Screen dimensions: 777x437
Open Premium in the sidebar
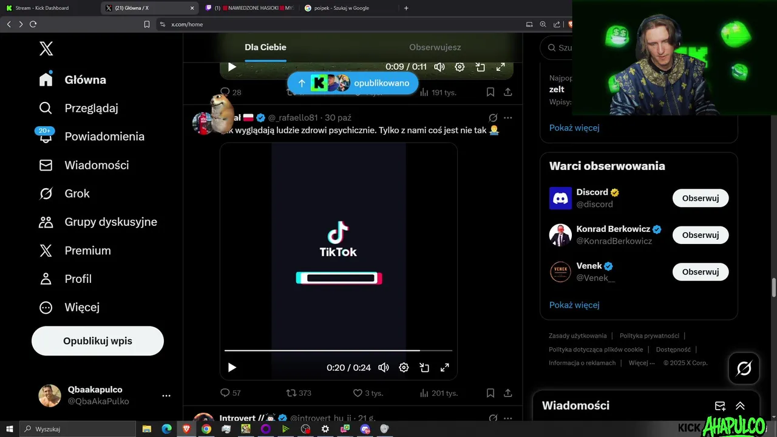(75, 251)
